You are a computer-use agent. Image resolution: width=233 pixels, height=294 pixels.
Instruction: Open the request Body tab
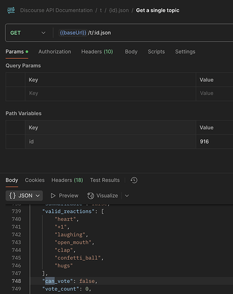point(131,52)
